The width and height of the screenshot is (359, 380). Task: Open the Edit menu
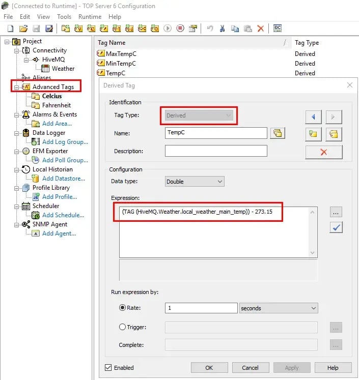[25, 17]
